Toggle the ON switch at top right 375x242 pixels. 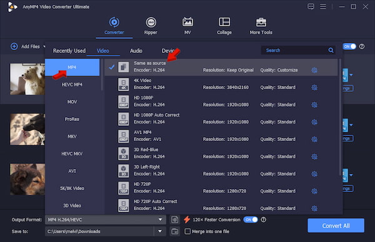349,46
